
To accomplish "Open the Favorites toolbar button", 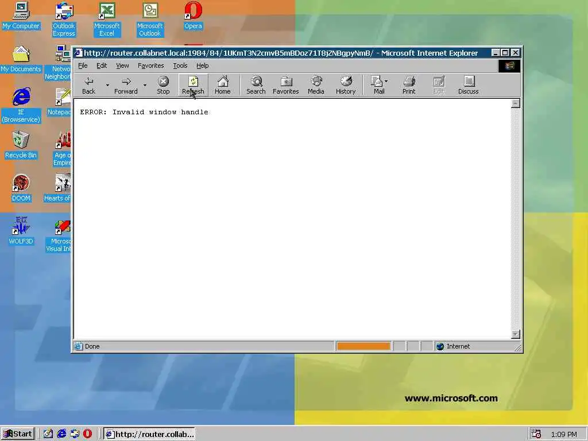I will click(x=286, y=86).
